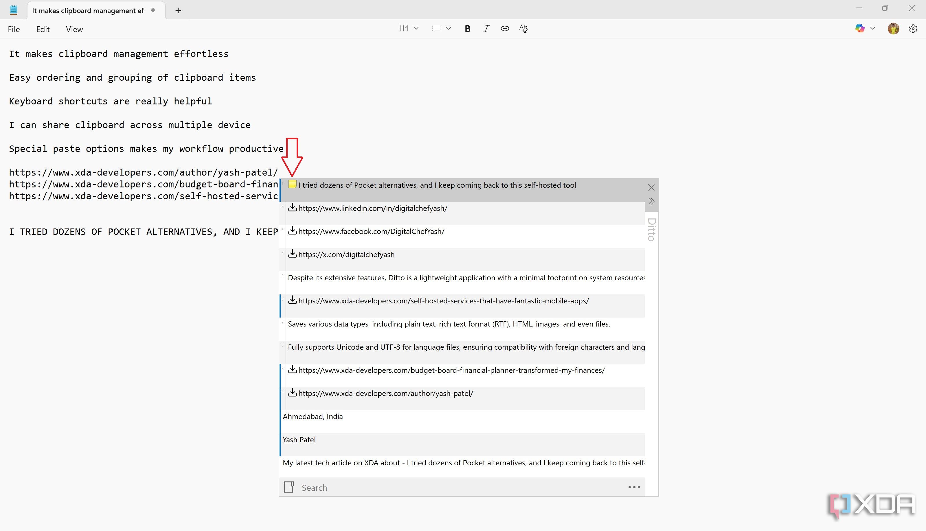926x531 pixels.
Task: Click the arrow icon on the x.com/digitalchefyash clip
Action: pyautogui.click(x=292, y=253)
